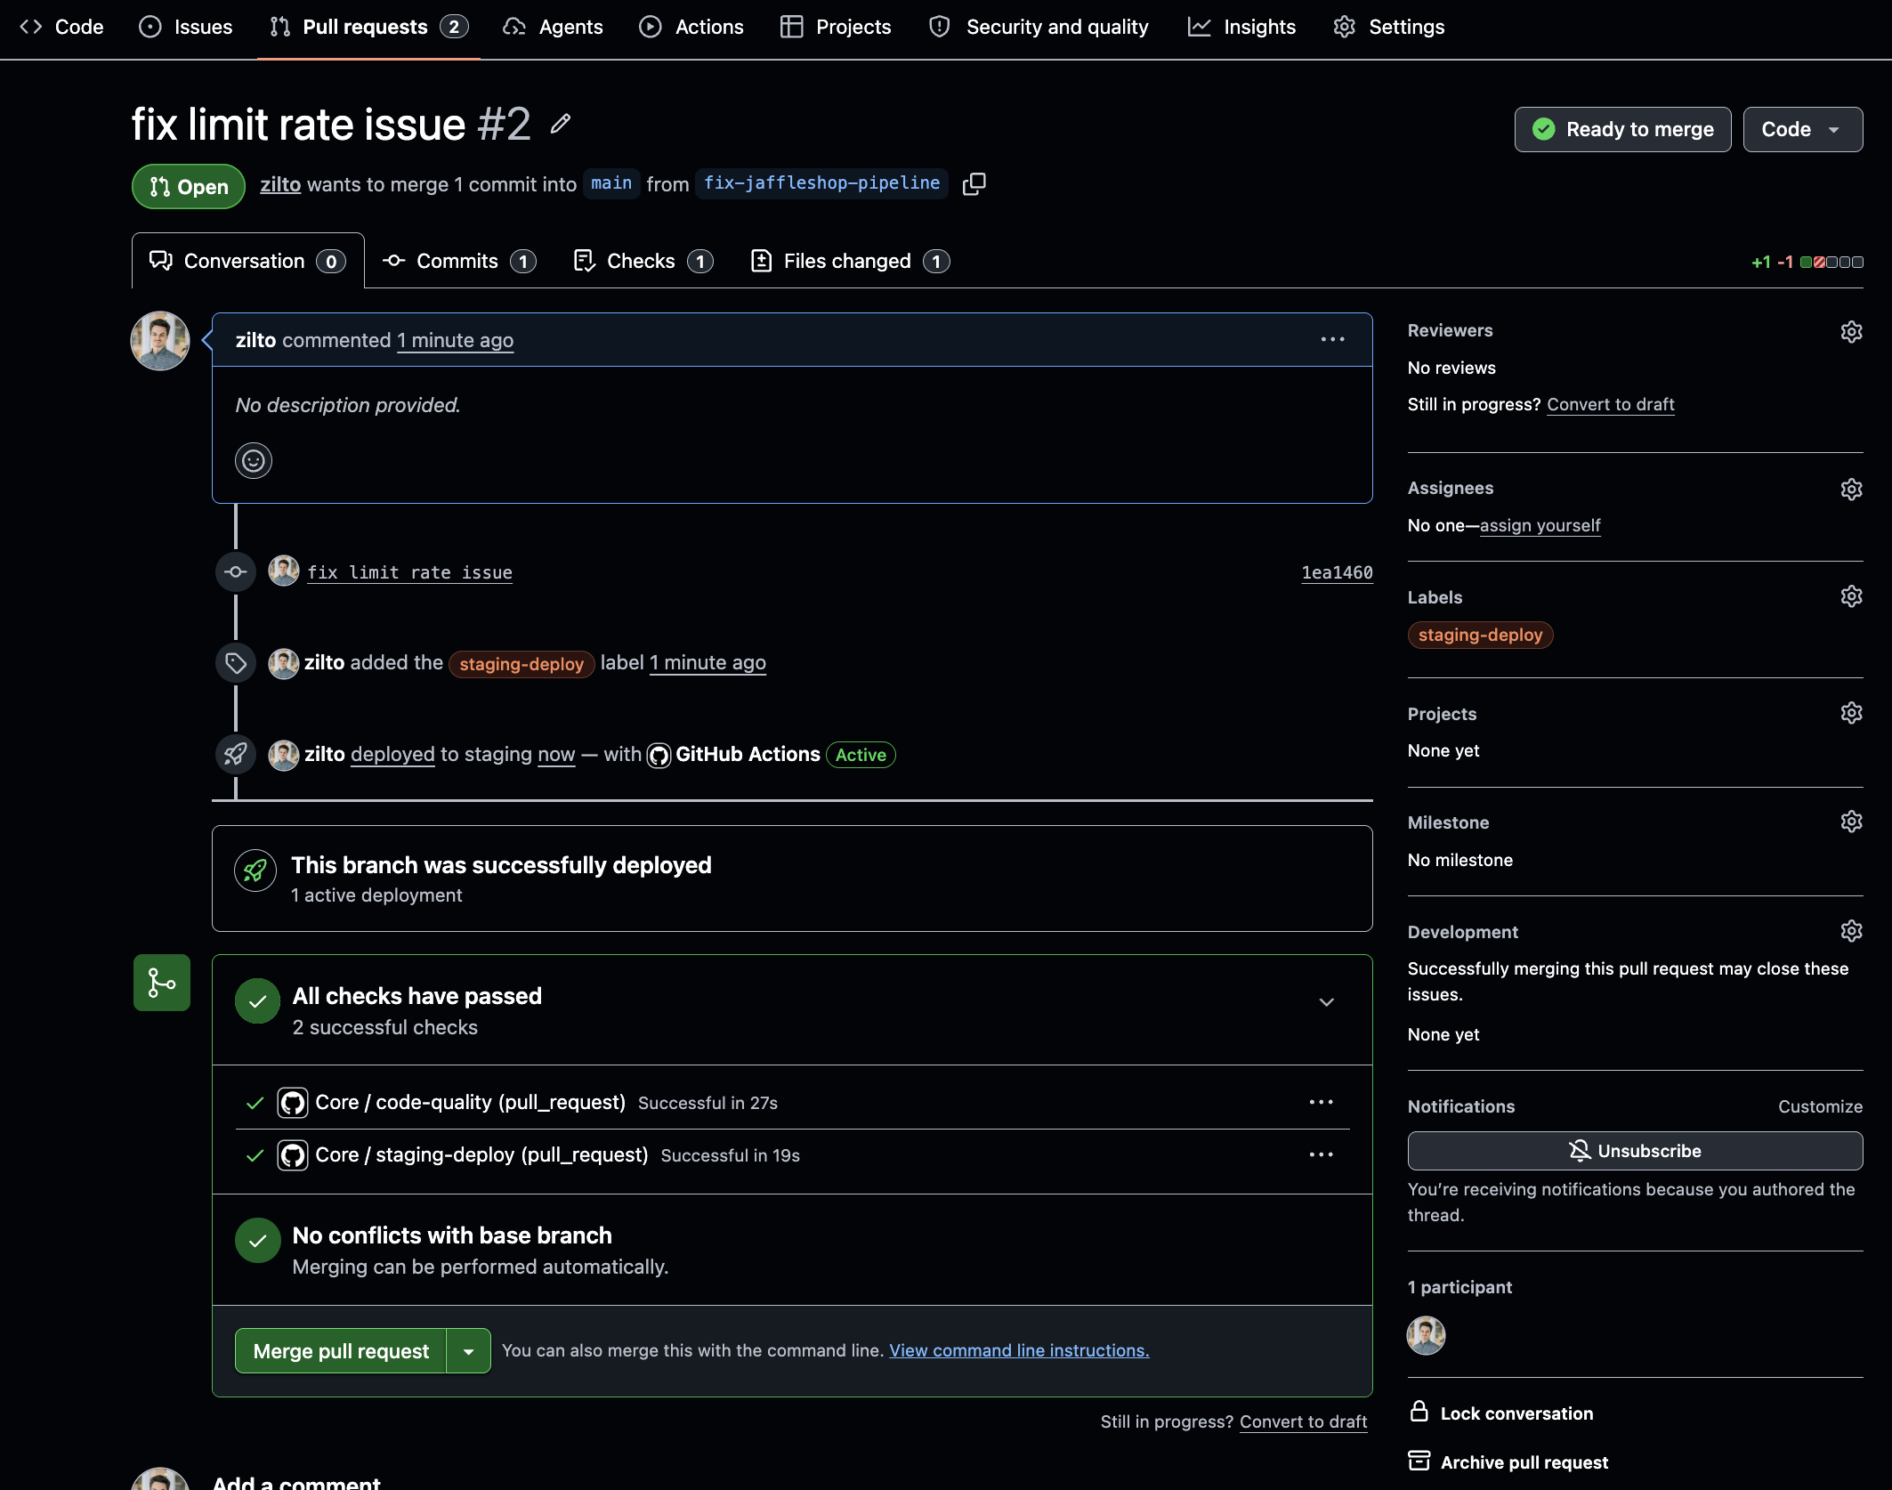Click the zilto avatar next to commit message
This screenshot has width=1892, height=1490.
[x=284, y=571]
